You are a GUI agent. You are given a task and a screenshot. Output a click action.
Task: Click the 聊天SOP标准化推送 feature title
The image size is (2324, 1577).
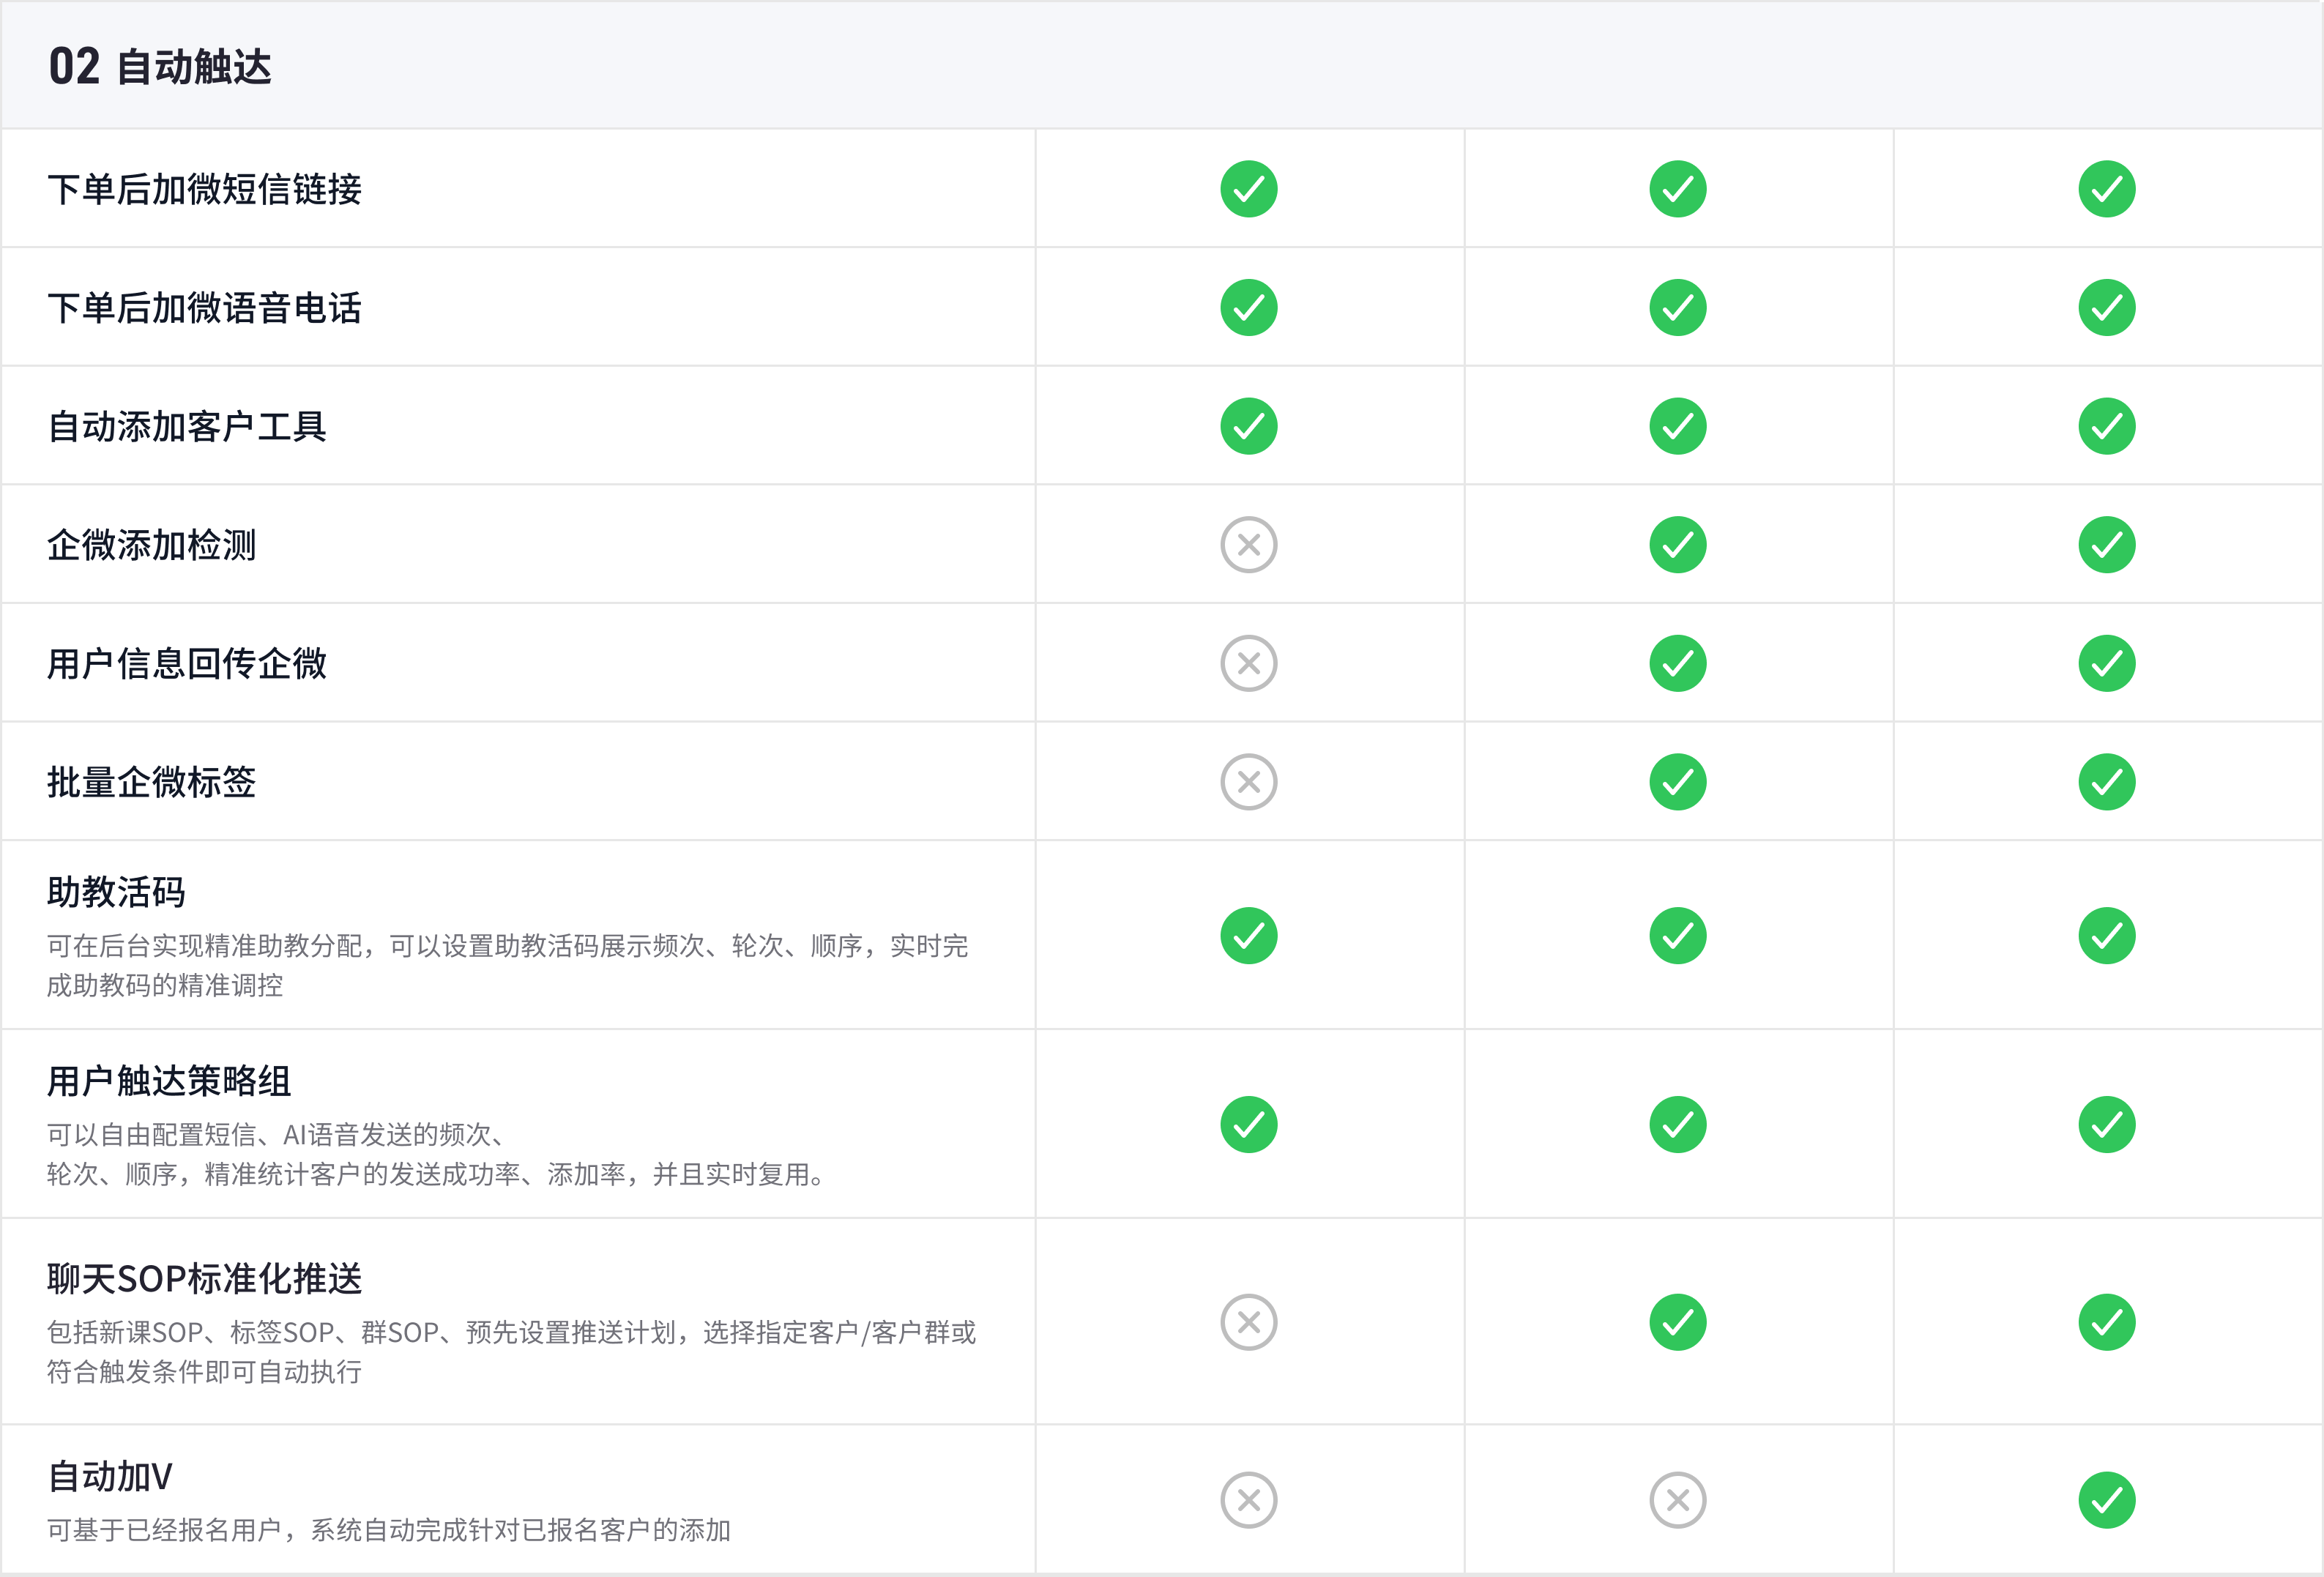204,1279
